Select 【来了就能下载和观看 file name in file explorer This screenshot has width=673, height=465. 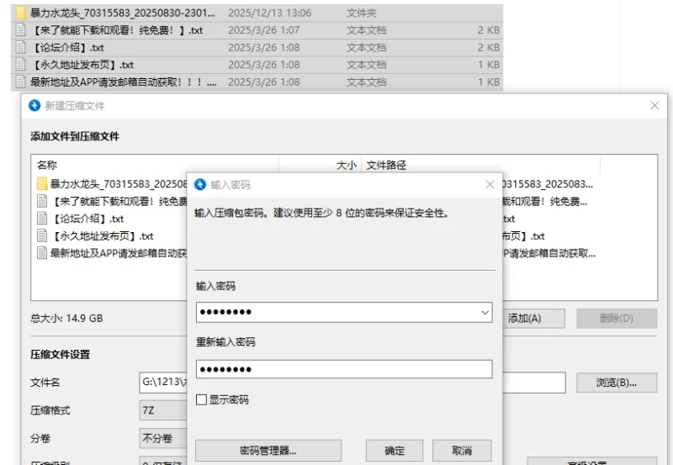click(x=117, y=30)
